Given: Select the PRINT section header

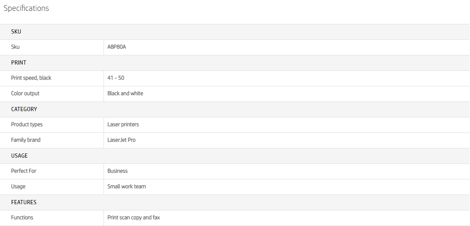Looking at the screenshot, I should (19, 62).
